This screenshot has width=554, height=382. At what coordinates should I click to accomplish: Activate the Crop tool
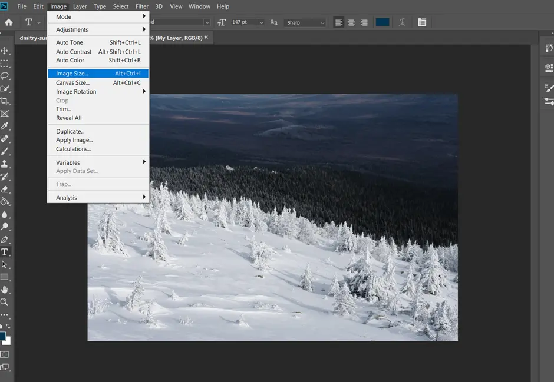[6, 101]
